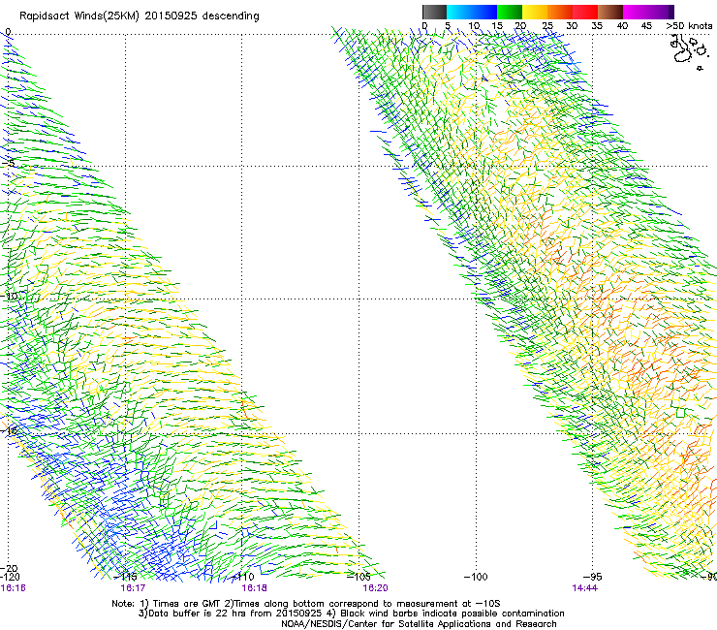Click the orange 25-30 knots legend swatch
Screen dimensions: 717x630
560,12
